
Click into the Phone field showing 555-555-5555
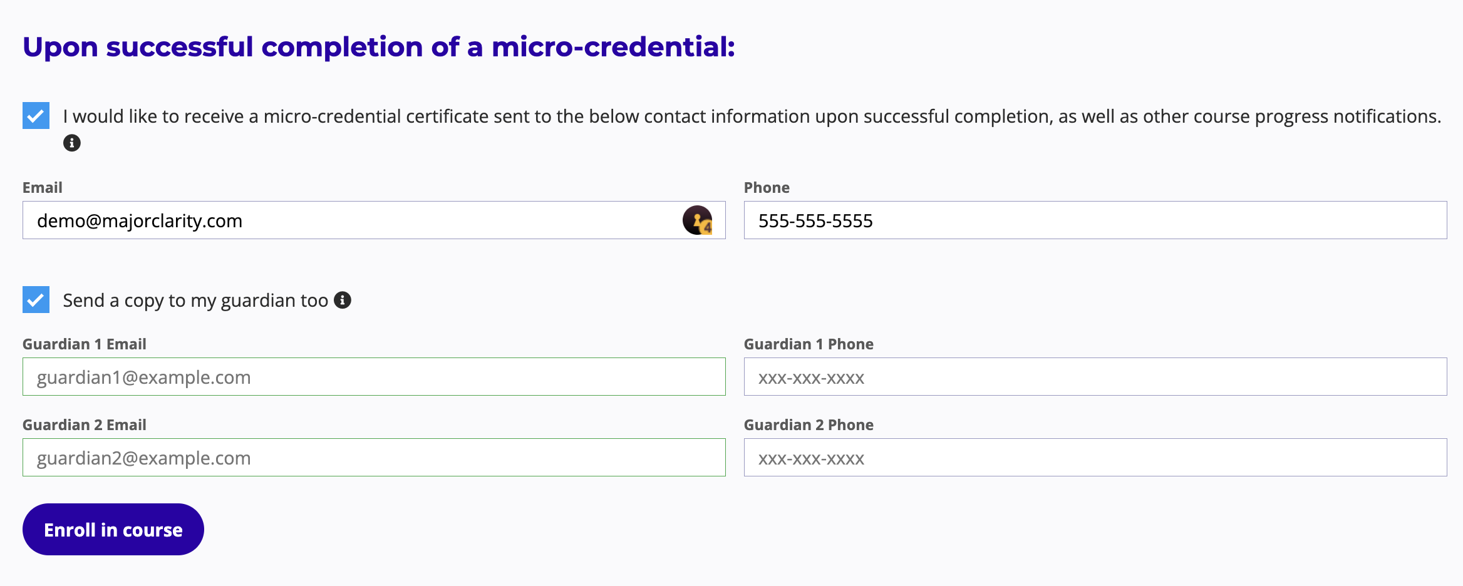tap(1095, 220)
